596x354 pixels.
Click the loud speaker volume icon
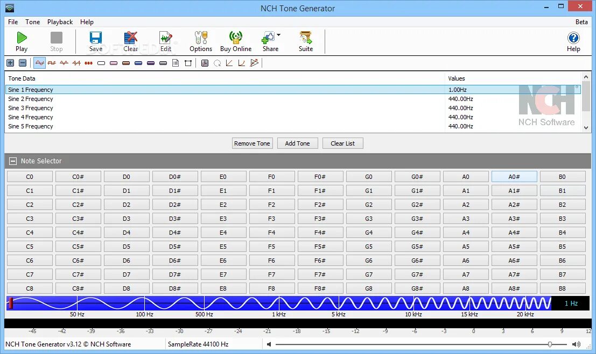[x=576, y=344]
